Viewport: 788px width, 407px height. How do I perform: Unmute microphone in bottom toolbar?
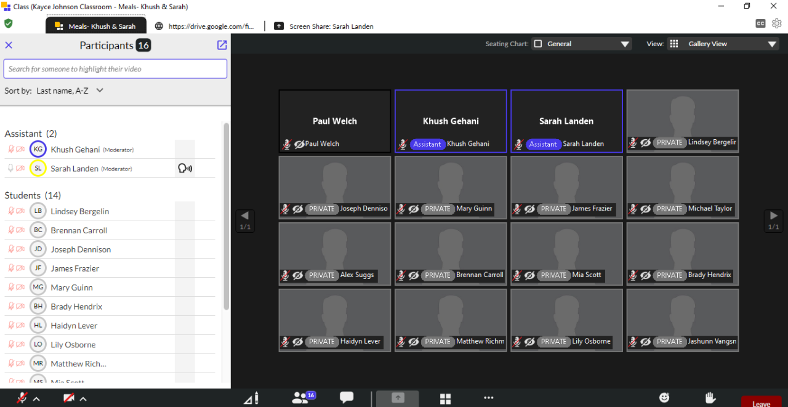pos(22,398)
